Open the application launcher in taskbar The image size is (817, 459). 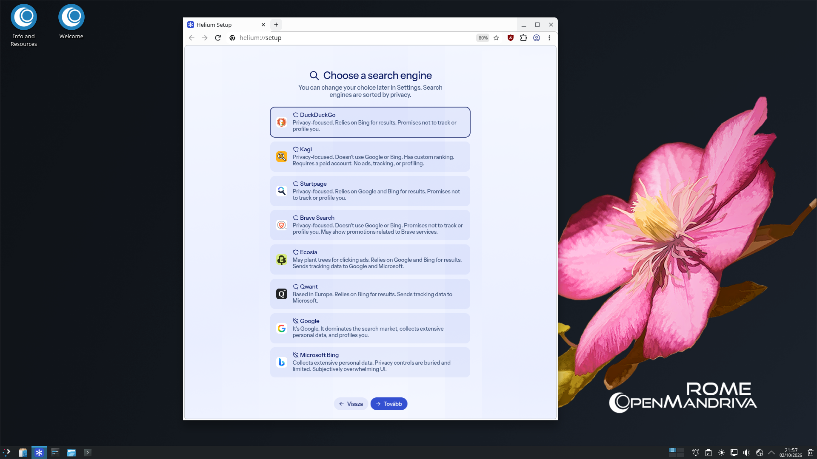[7, 453]
